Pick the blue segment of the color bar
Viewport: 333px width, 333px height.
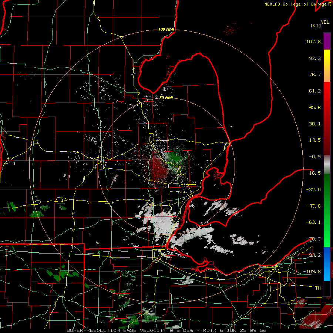pyautogui.click(x=327, y=264)
